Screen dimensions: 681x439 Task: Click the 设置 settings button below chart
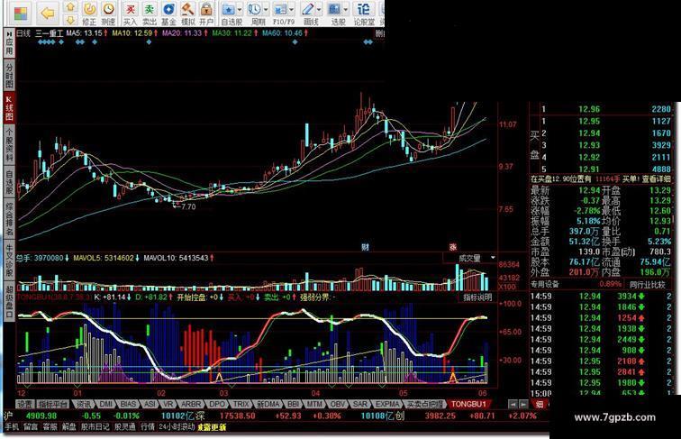pyautogui.click(x=24, y=404)
